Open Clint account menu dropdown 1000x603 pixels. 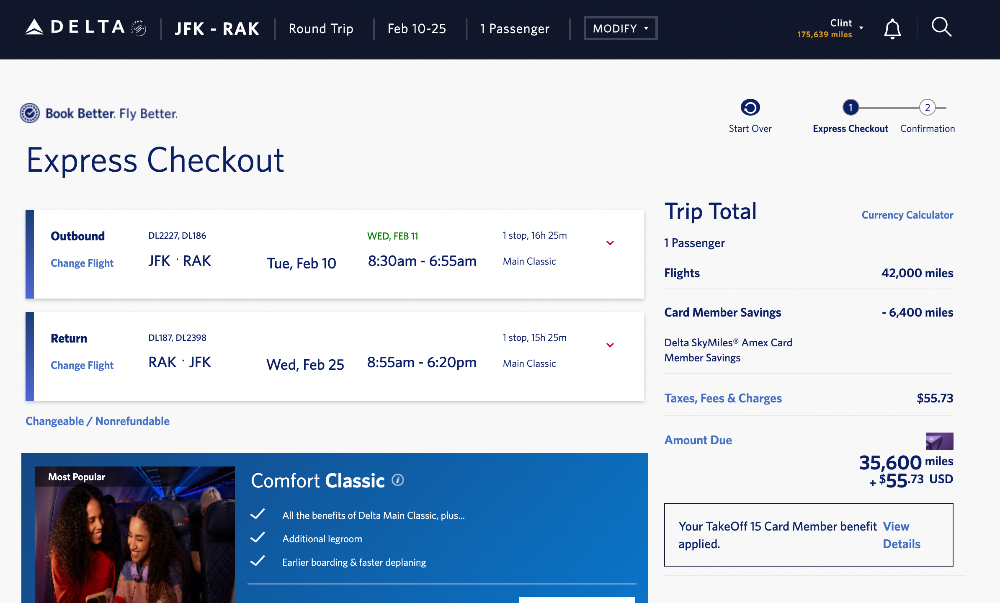click(861, 28)
